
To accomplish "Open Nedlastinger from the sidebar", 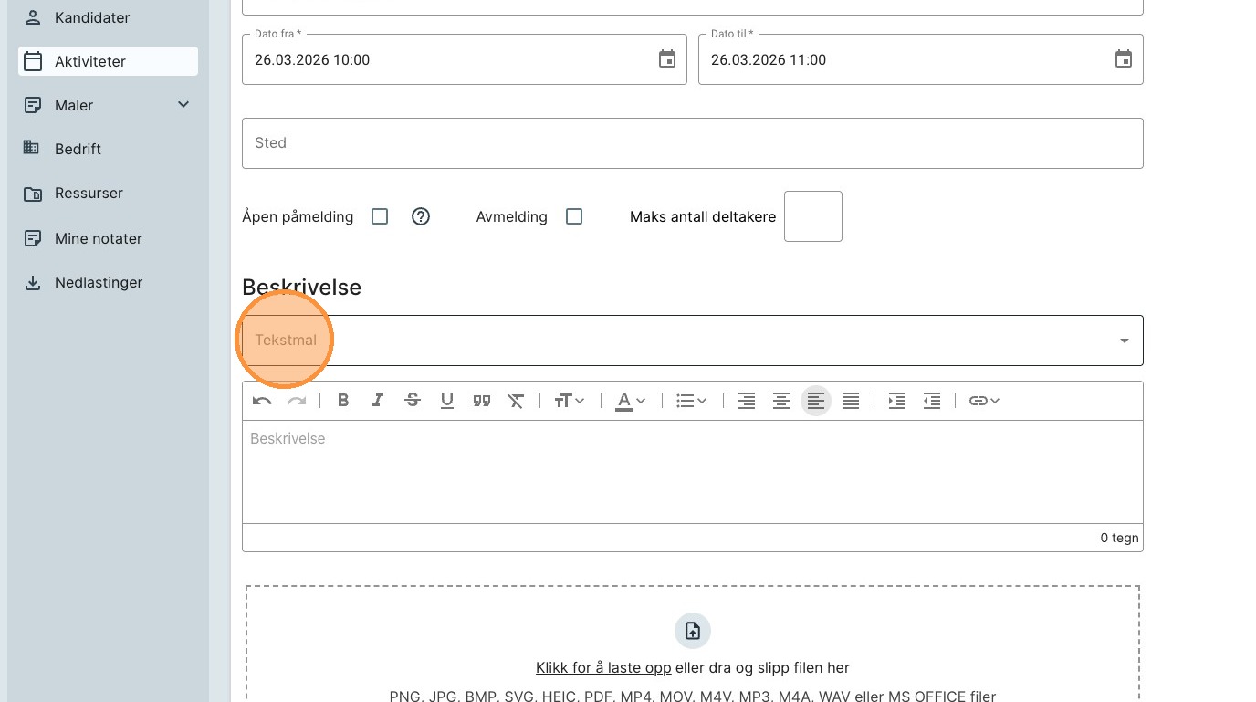I will pyautogui.click(x=99, y=282).
